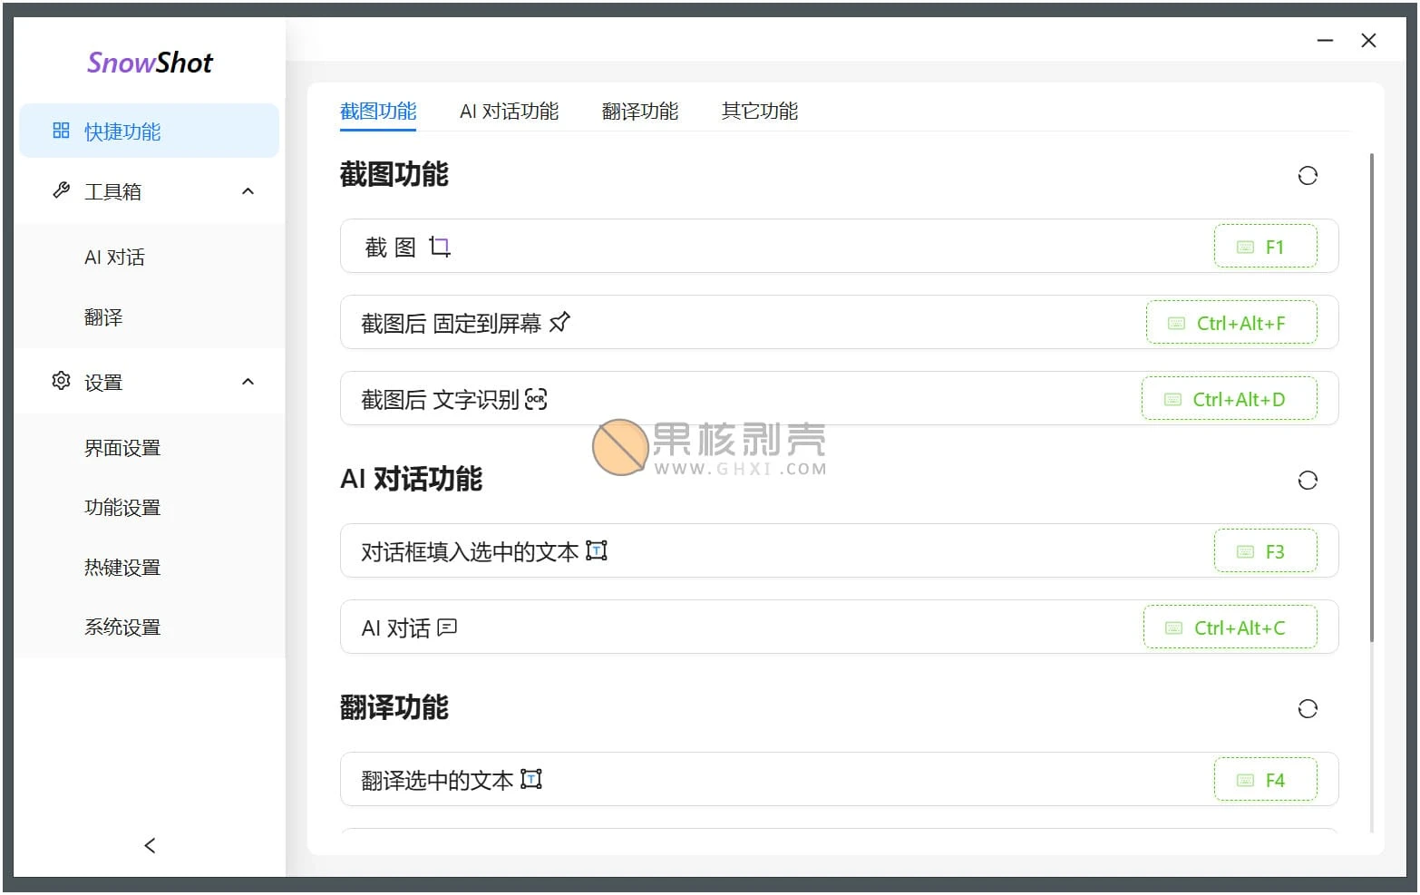The image size is (1420, 895).
Task: Click the gear icon beside 设置
Action: point(60,382)
